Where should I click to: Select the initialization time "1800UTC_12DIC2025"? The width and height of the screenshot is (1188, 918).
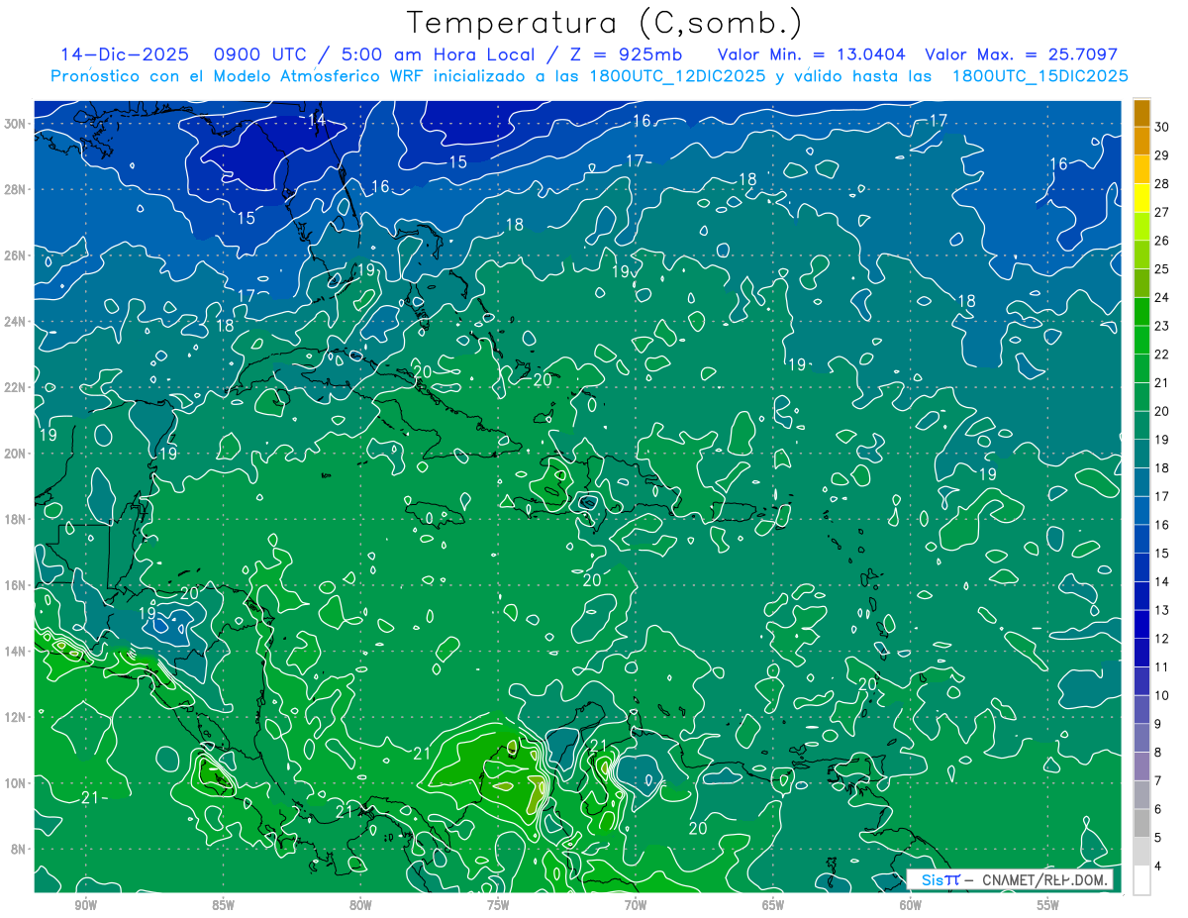[x=678, y=76]
